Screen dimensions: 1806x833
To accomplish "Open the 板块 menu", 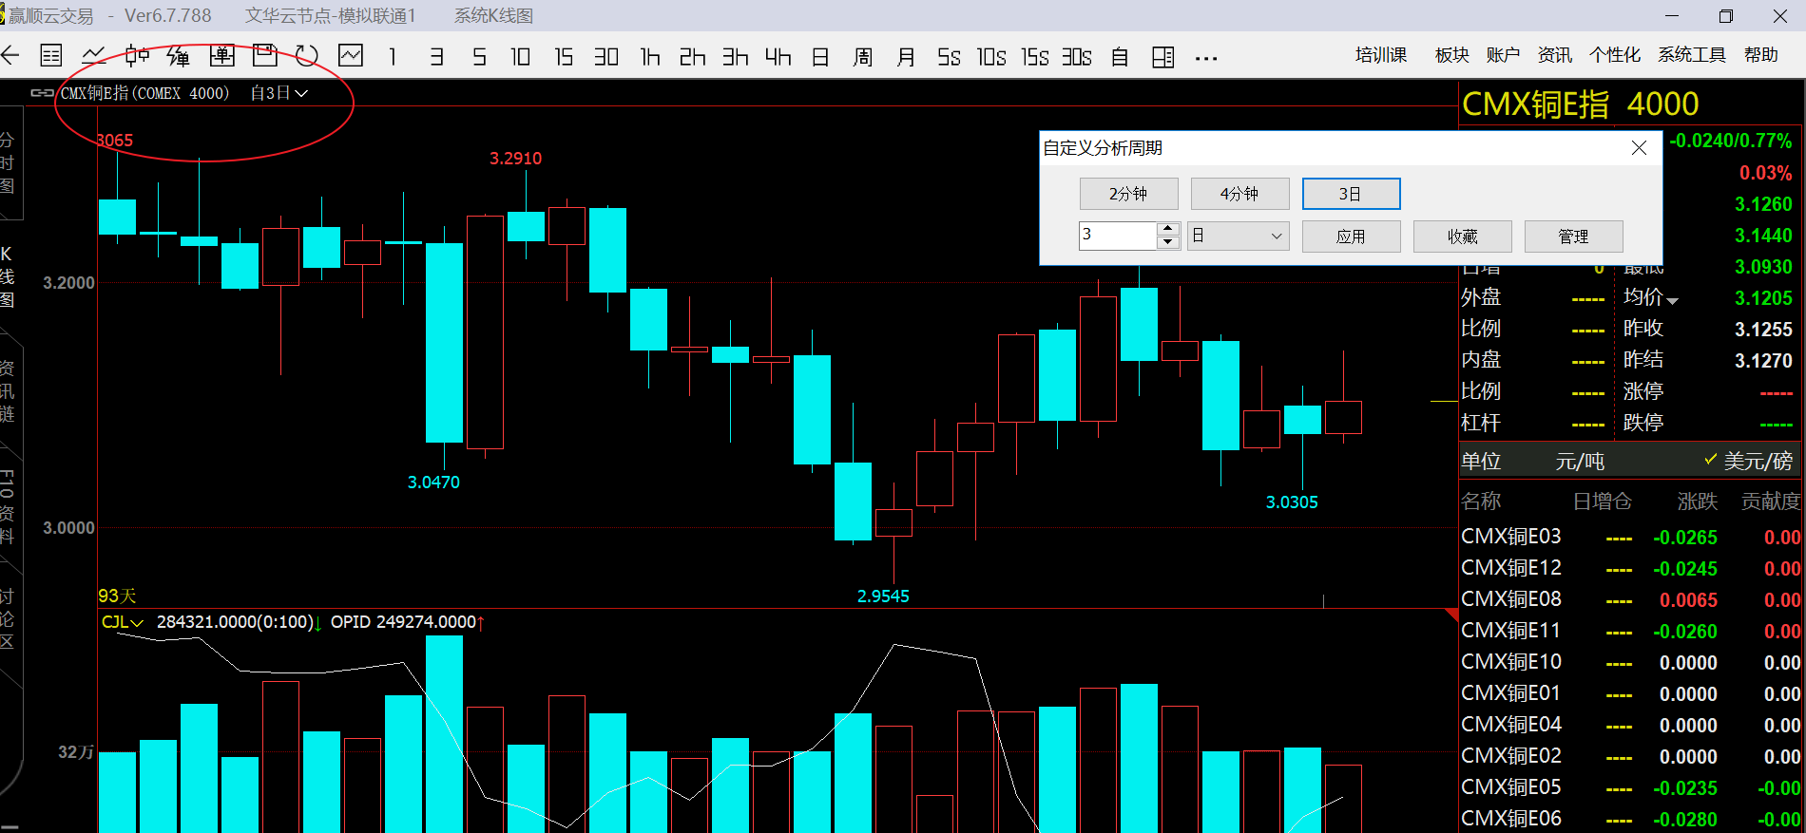I will (x=1451, y=55).
